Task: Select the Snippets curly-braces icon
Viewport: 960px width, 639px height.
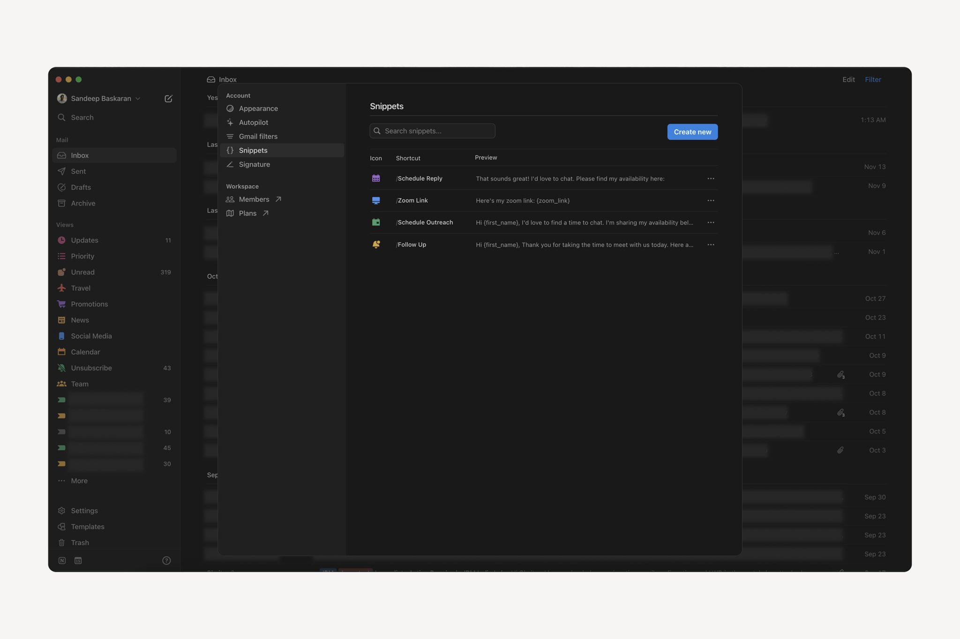Action: (x=230, y=150)
